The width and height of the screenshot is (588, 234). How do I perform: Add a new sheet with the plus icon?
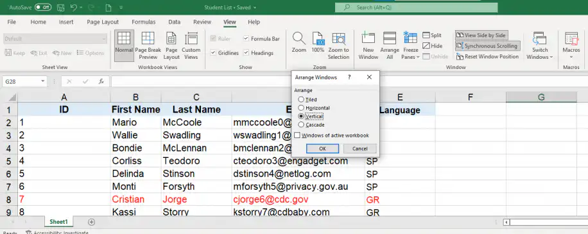coord(91,222)
